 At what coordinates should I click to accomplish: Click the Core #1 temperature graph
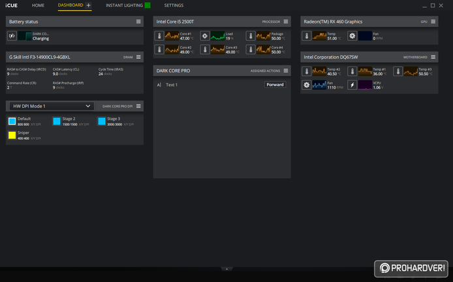172,36
